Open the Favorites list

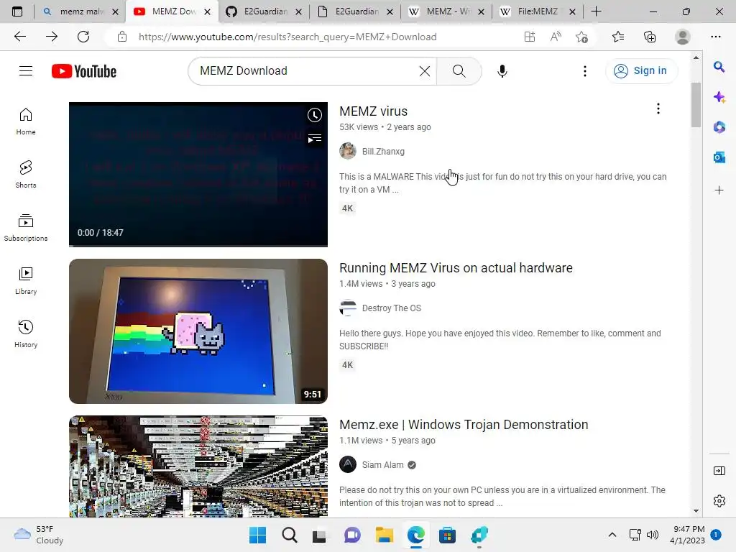(618, 37)
